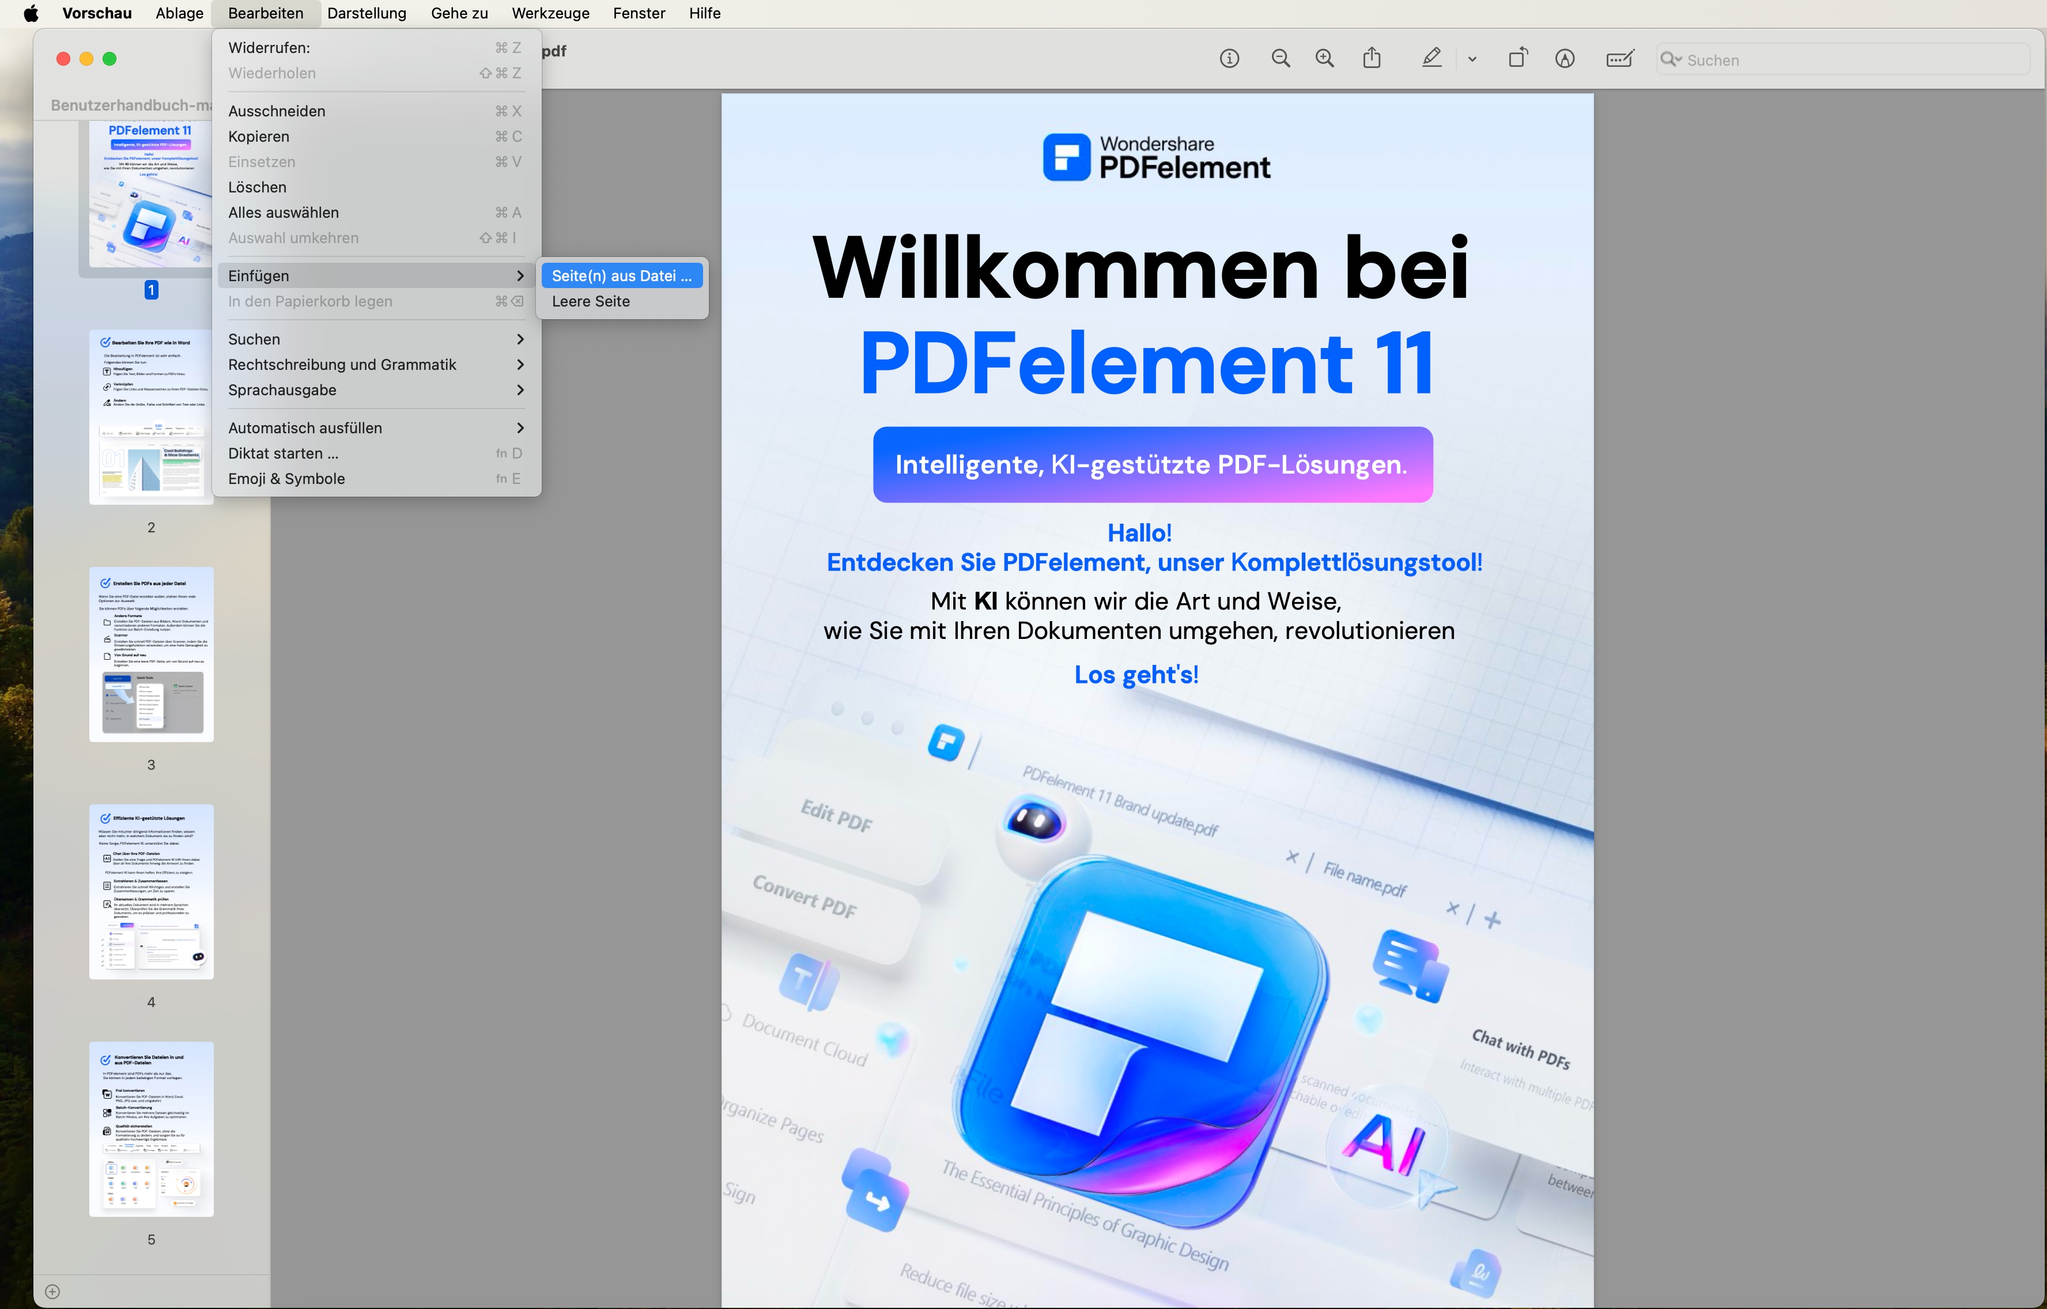
Task: Click the Markup toolbar icon
Action: (1565, 59)
